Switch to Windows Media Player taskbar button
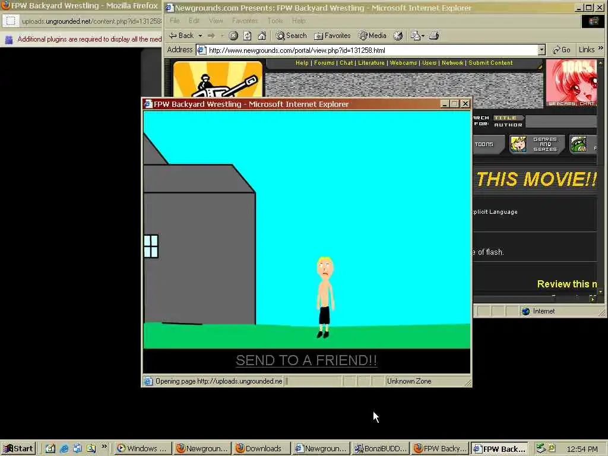608x456 pixels. (142, 449)
